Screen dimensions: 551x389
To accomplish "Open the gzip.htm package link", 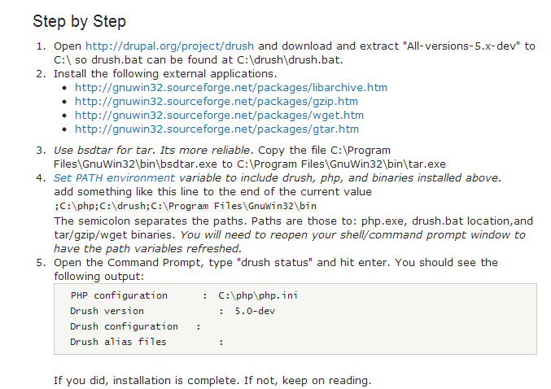I will pos(216,102).
